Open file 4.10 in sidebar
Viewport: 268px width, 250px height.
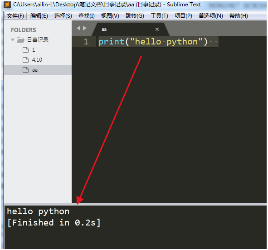38,60
